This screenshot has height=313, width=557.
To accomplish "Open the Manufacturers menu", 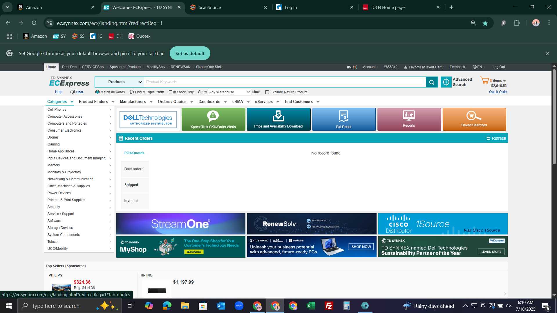I will coord(136,102).
